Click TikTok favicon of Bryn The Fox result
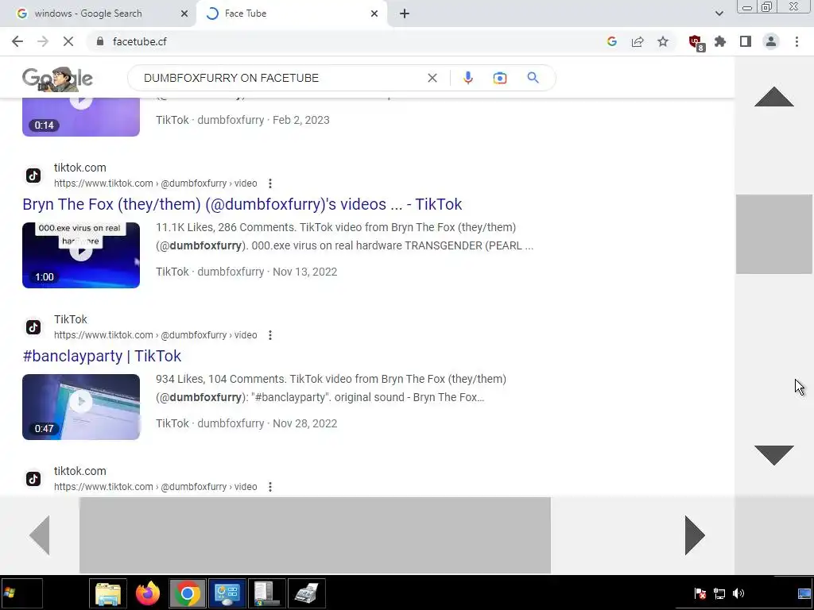The width and height of the screenshot is (814, 610). pyautogui.click(x=33, y=176)
